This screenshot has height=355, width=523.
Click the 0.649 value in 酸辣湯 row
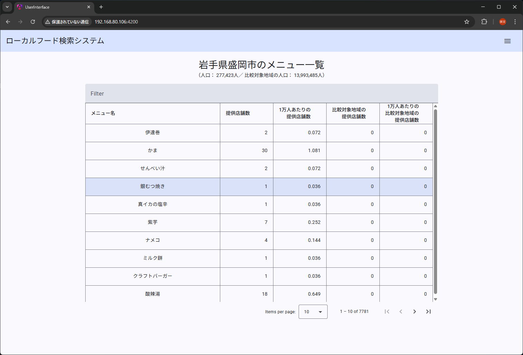coord(314,294)
